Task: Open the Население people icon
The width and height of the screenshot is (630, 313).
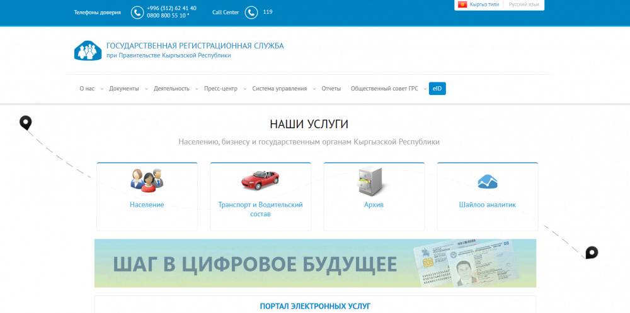Action: point(147,180)
